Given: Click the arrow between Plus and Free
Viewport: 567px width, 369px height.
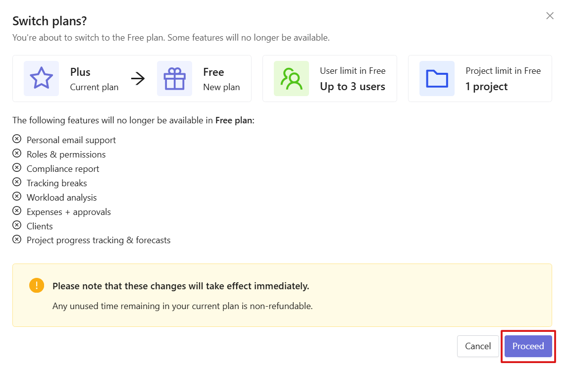Looking at the screenshot, I should tap(138, 78).
